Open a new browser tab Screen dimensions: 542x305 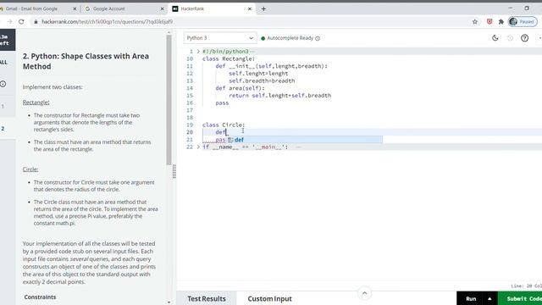(x=263, y=9)
